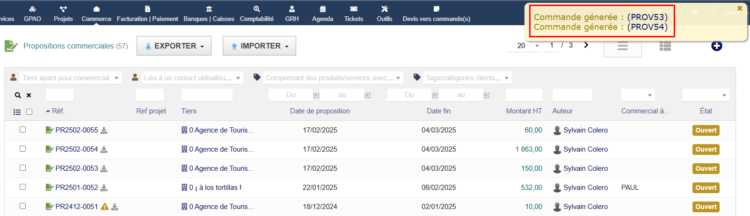Expand the EXPORTER dropdown
750x216 pixels.
coord(174,46)
